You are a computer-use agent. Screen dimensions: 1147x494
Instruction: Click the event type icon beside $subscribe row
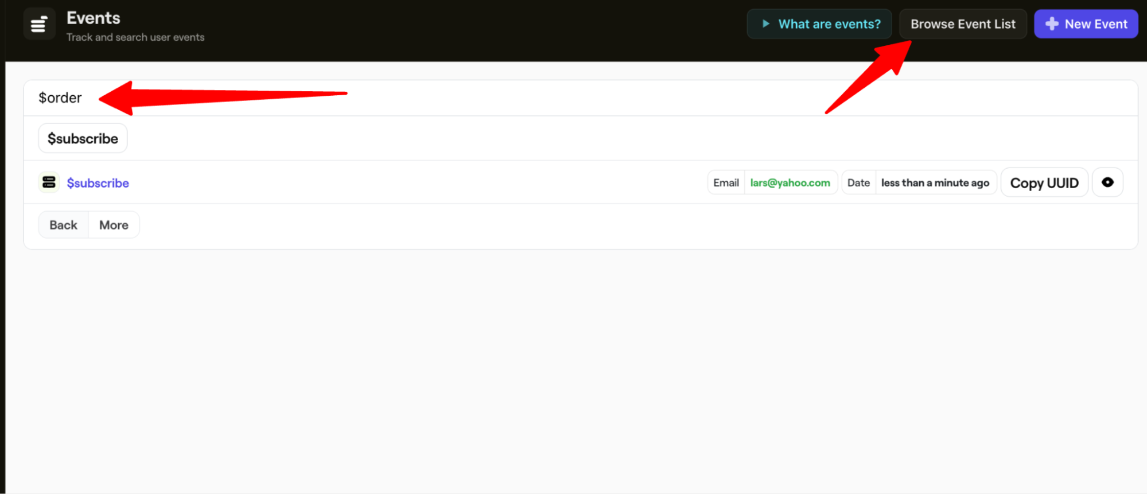[x=49, y=182]
